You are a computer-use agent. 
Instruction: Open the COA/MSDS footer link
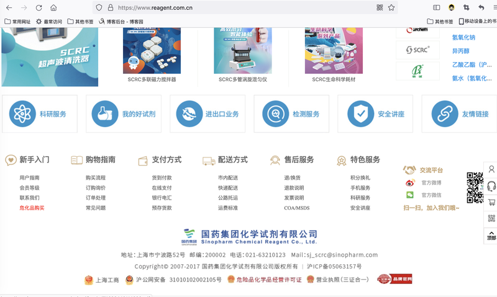pos(297,208)
